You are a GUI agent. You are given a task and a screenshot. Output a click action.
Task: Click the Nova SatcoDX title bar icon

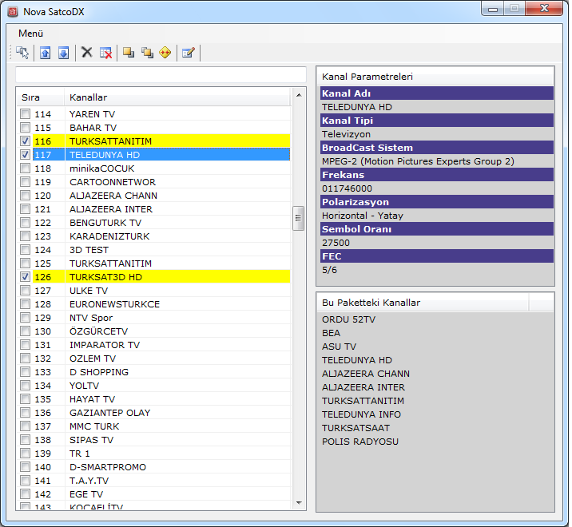click(x=13, y=12)
